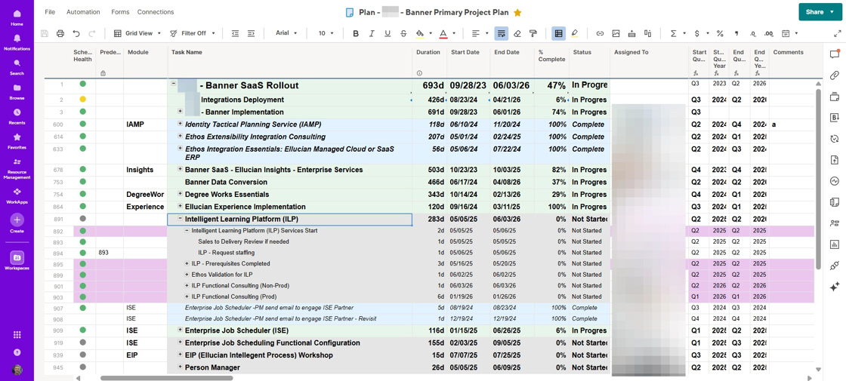The width and height of the screenshot is (846, 381).
Task: Select the Task Name column header
Action: (290, 61)
